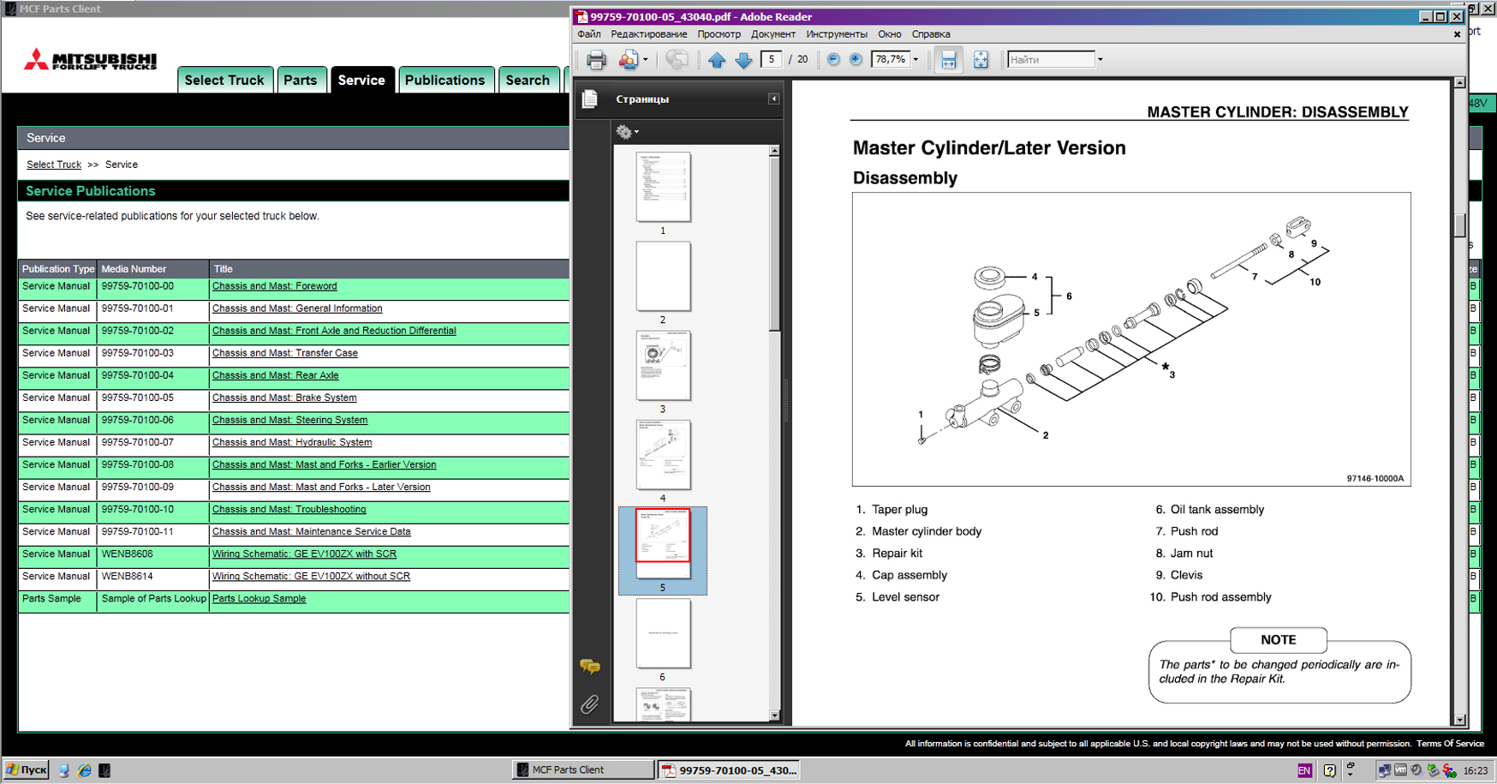Open the comments panel speech bubble icon

[589, 667]
